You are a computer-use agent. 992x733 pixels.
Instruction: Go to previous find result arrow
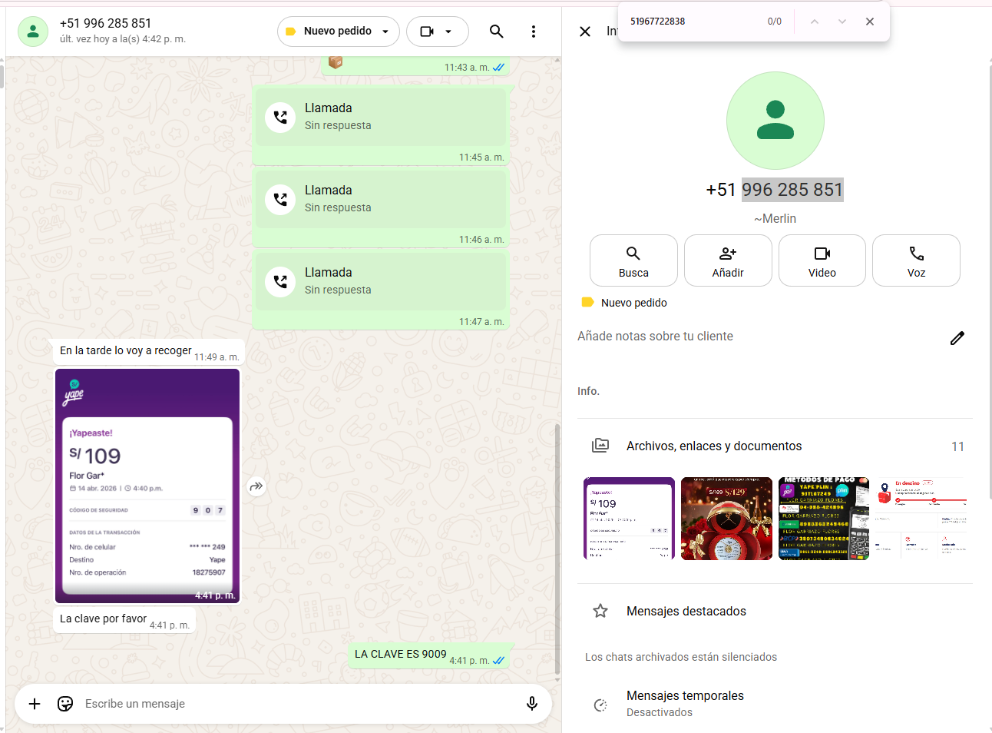click(x=815, y=22)
